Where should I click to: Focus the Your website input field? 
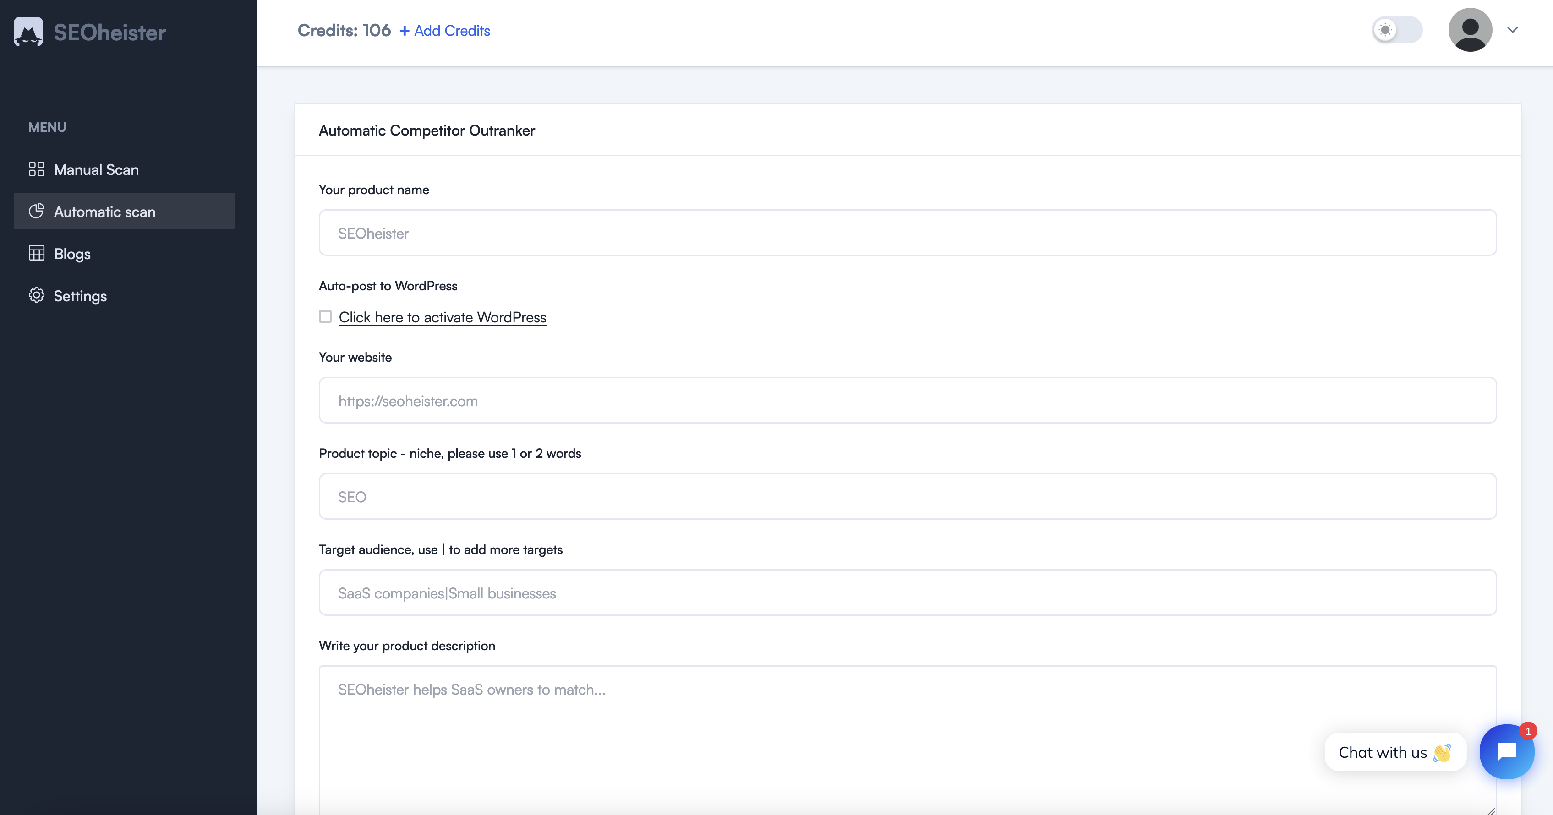[908, 400]
